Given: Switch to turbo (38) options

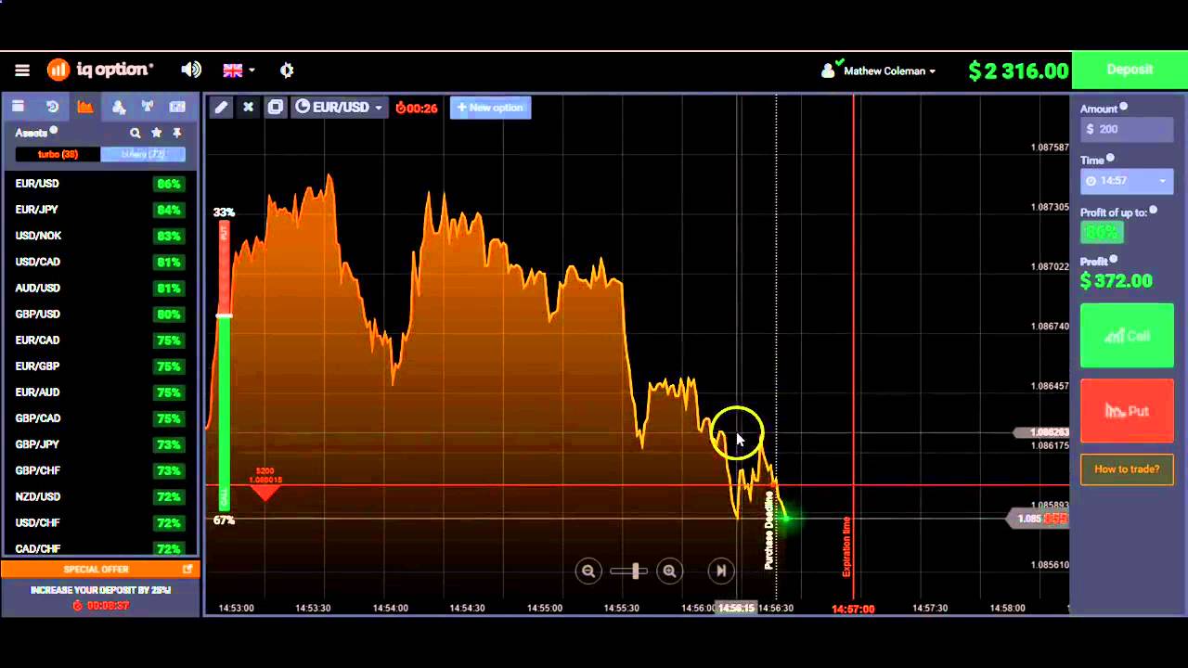Looking at the screenshot, I should [58, 154].
